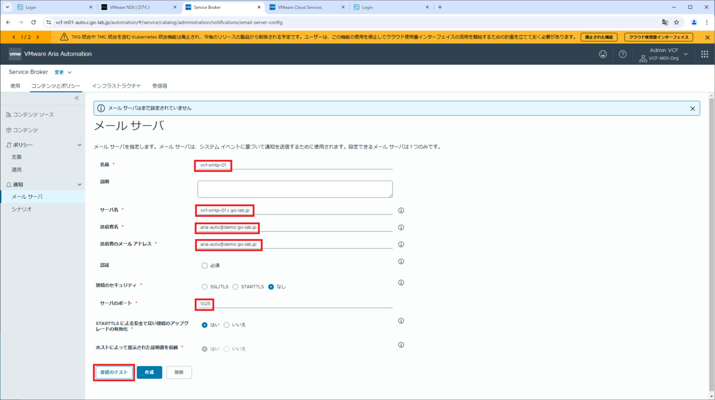This screenshot has width=715, height=400.
Task: Go to next banner notification arrow
Action: [x=38, y=37]
